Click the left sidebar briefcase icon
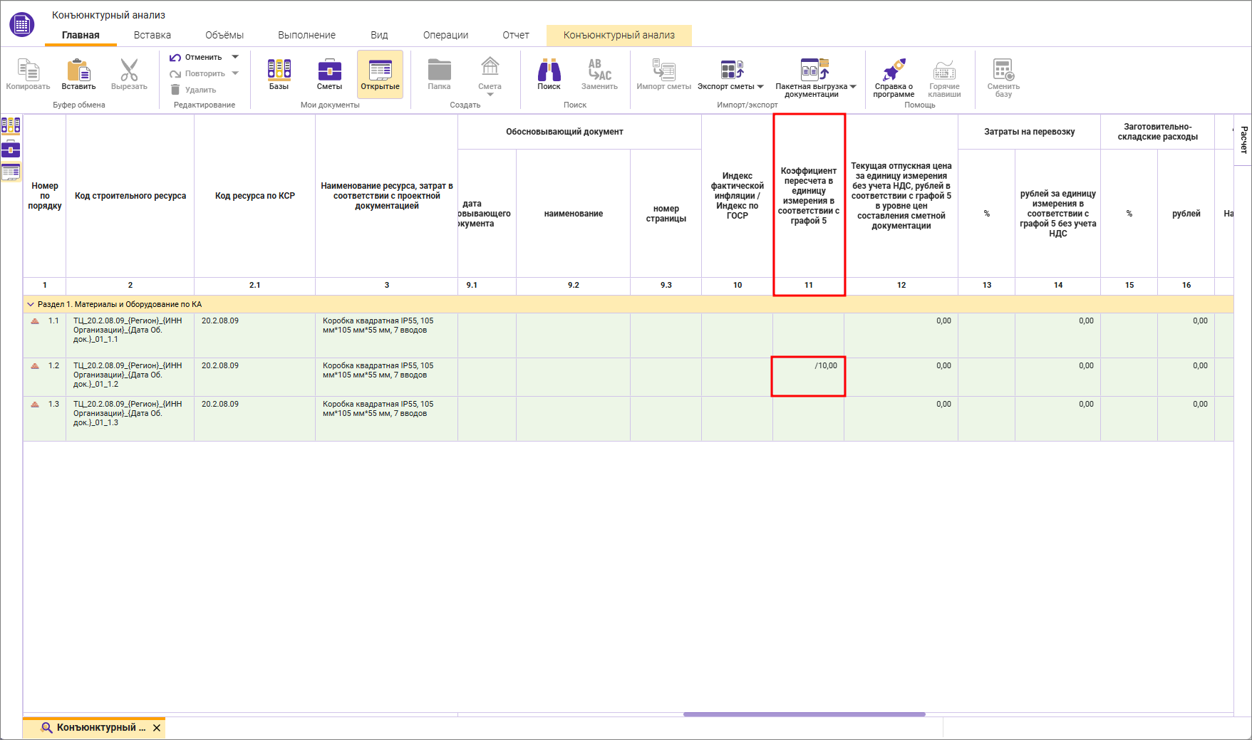Screen dimensions: 1252x740 [x=11, y=149]
